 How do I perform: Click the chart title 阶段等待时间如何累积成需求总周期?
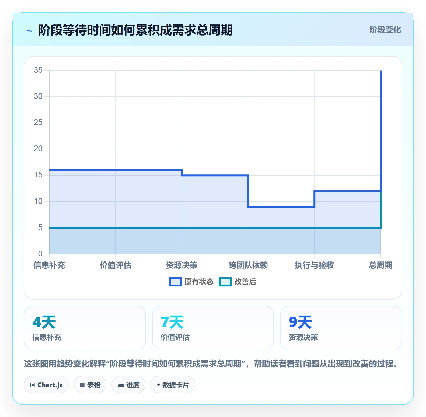(135, 30)
